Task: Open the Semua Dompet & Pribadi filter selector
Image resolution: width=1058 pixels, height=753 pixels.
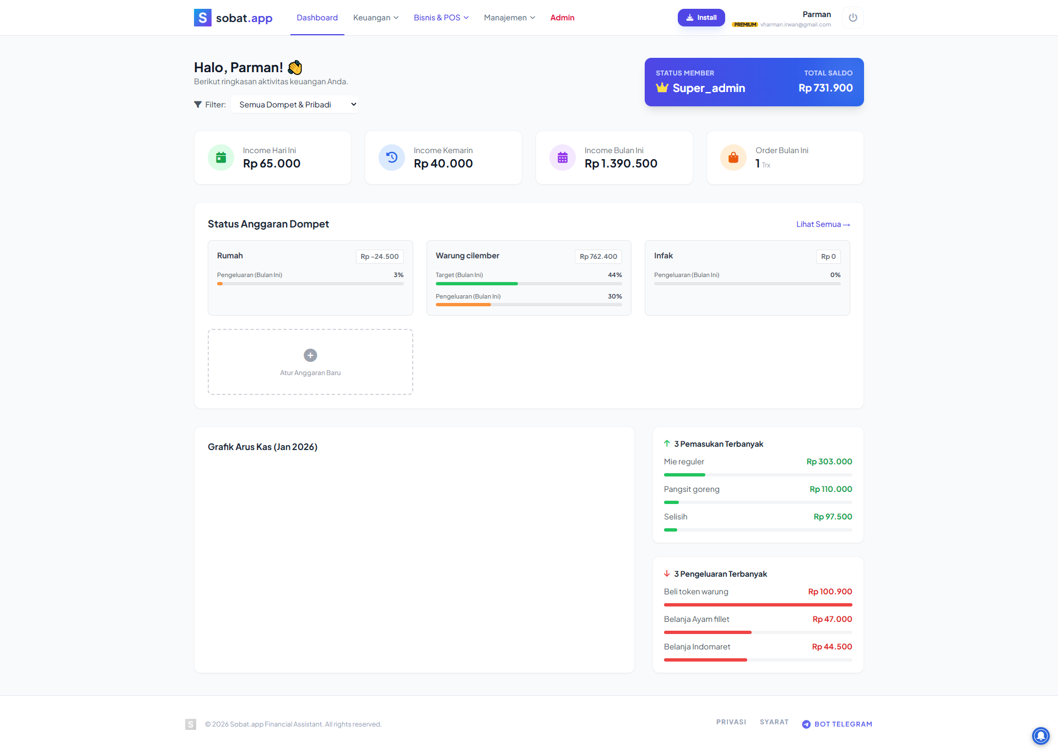Action: coord(295,104)
